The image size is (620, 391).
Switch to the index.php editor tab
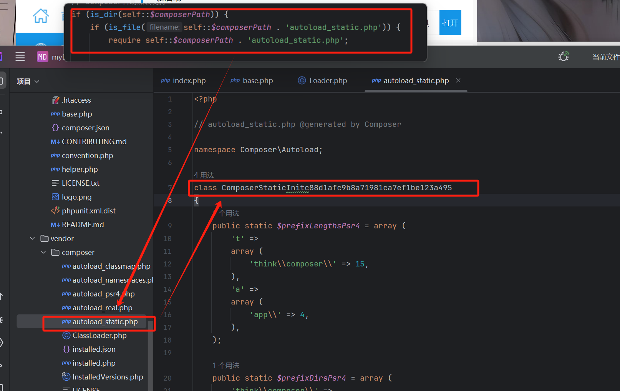[183, 81]
